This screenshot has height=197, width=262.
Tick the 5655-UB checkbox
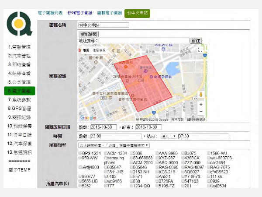coord(80,181)
